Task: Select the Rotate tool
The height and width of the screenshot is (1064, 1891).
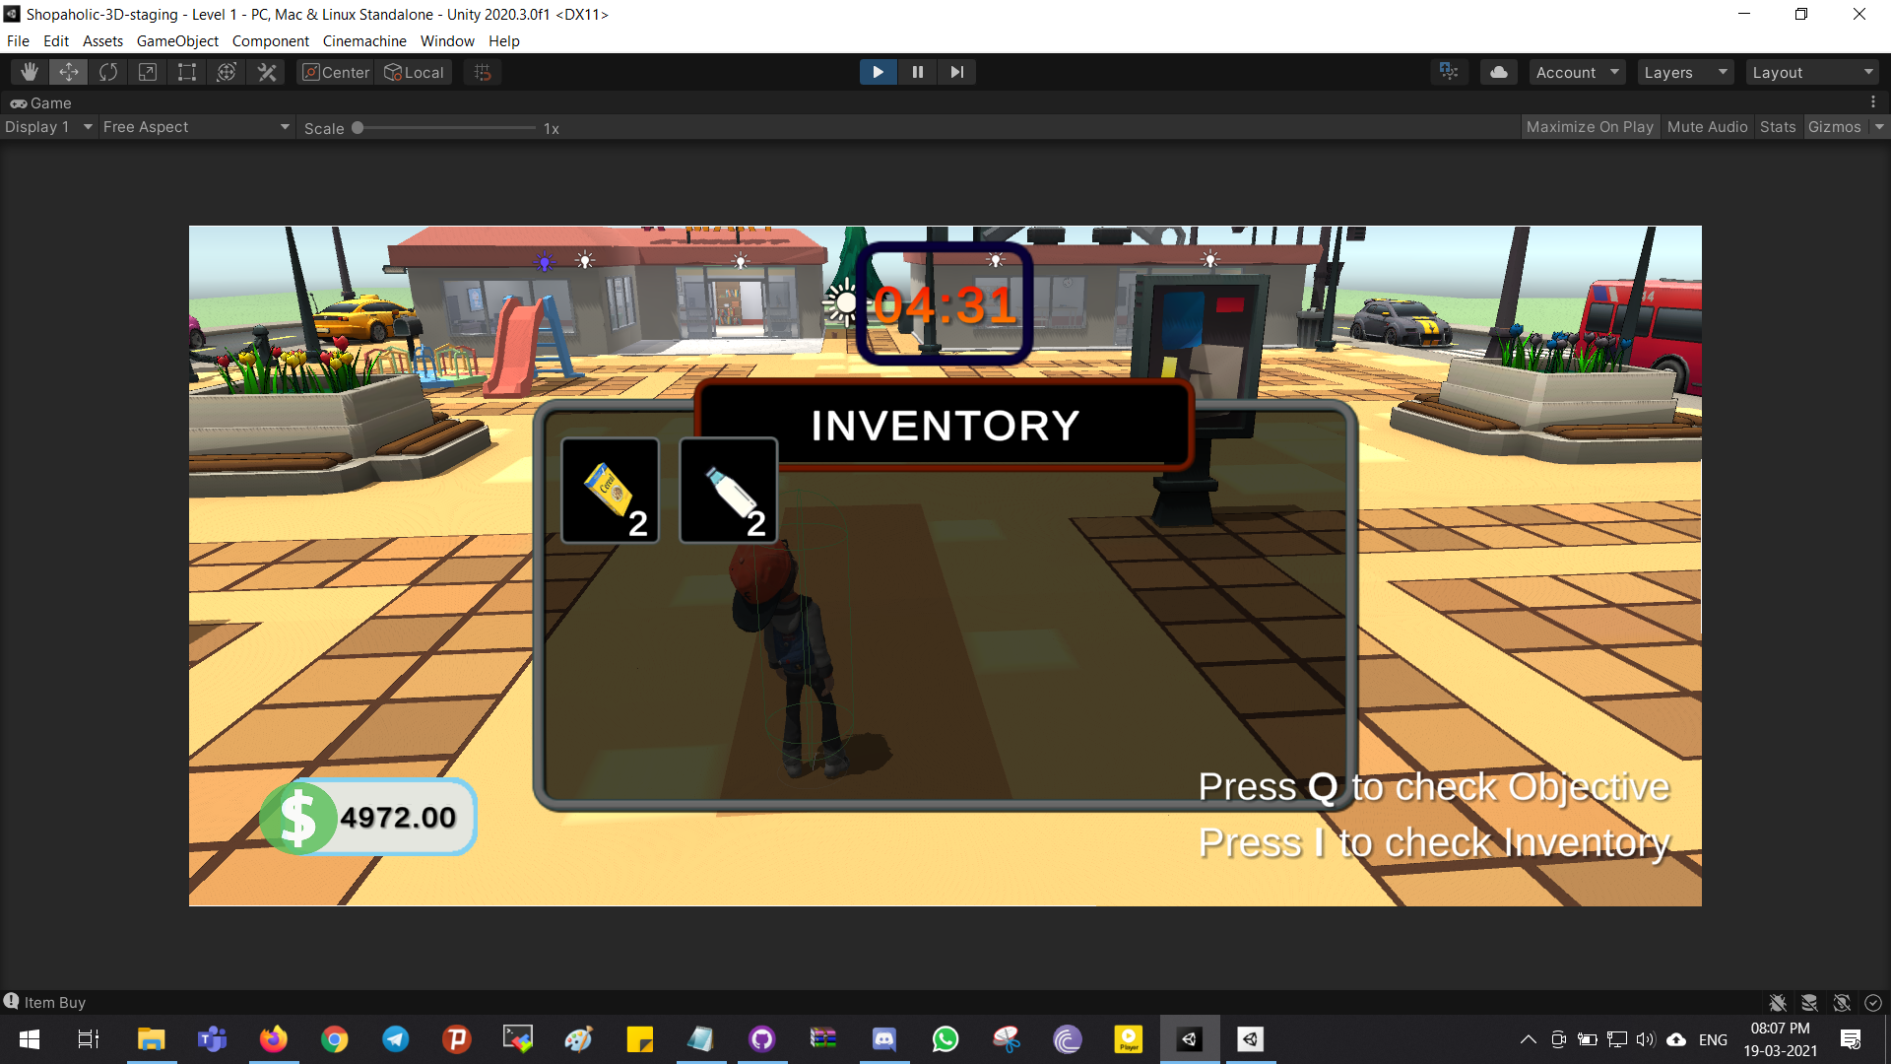Action: 108,72
